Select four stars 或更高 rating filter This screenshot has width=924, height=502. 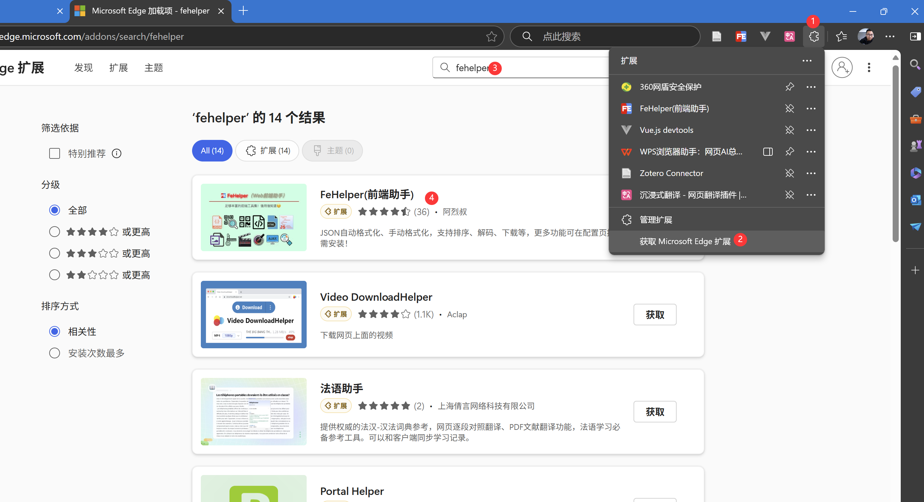[x=55, y=232]
